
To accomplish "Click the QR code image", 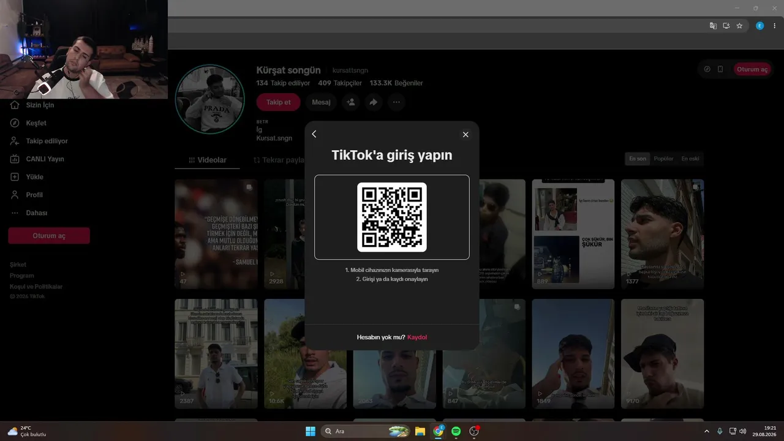I will click(392, 217).
